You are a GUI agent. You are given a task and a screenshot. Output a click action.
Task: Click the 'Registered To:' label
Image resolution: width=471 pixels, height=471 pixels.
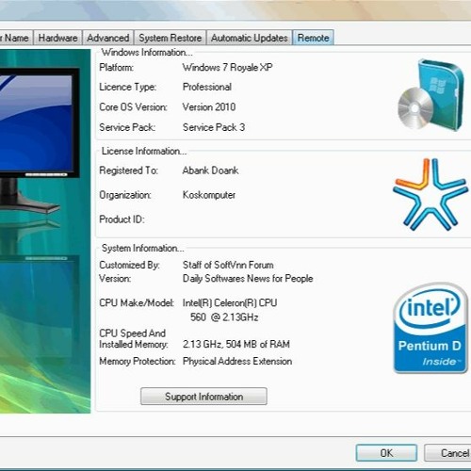pos(128,171)
